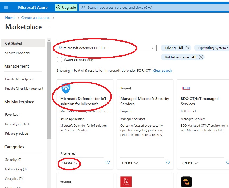
Task: Clear marketplace search text with X
Action: [x=153, y=48]
